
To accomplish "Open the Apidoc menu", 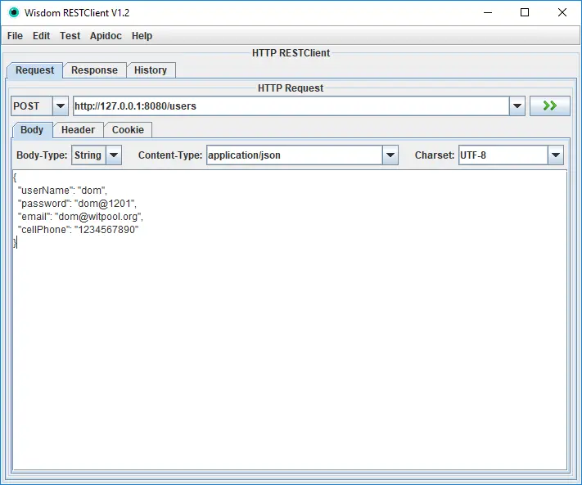I will 106,36.
